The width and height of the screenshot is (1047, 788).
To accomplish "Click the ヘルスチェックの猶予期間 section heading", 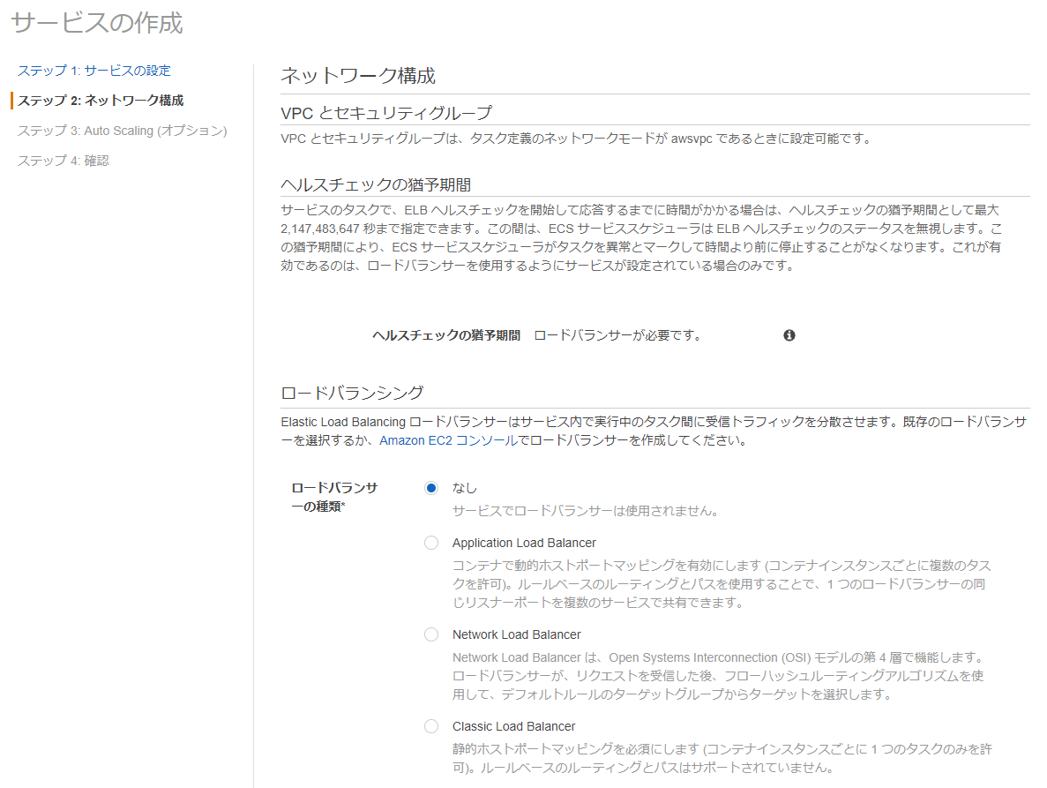I will pos(376,185).
